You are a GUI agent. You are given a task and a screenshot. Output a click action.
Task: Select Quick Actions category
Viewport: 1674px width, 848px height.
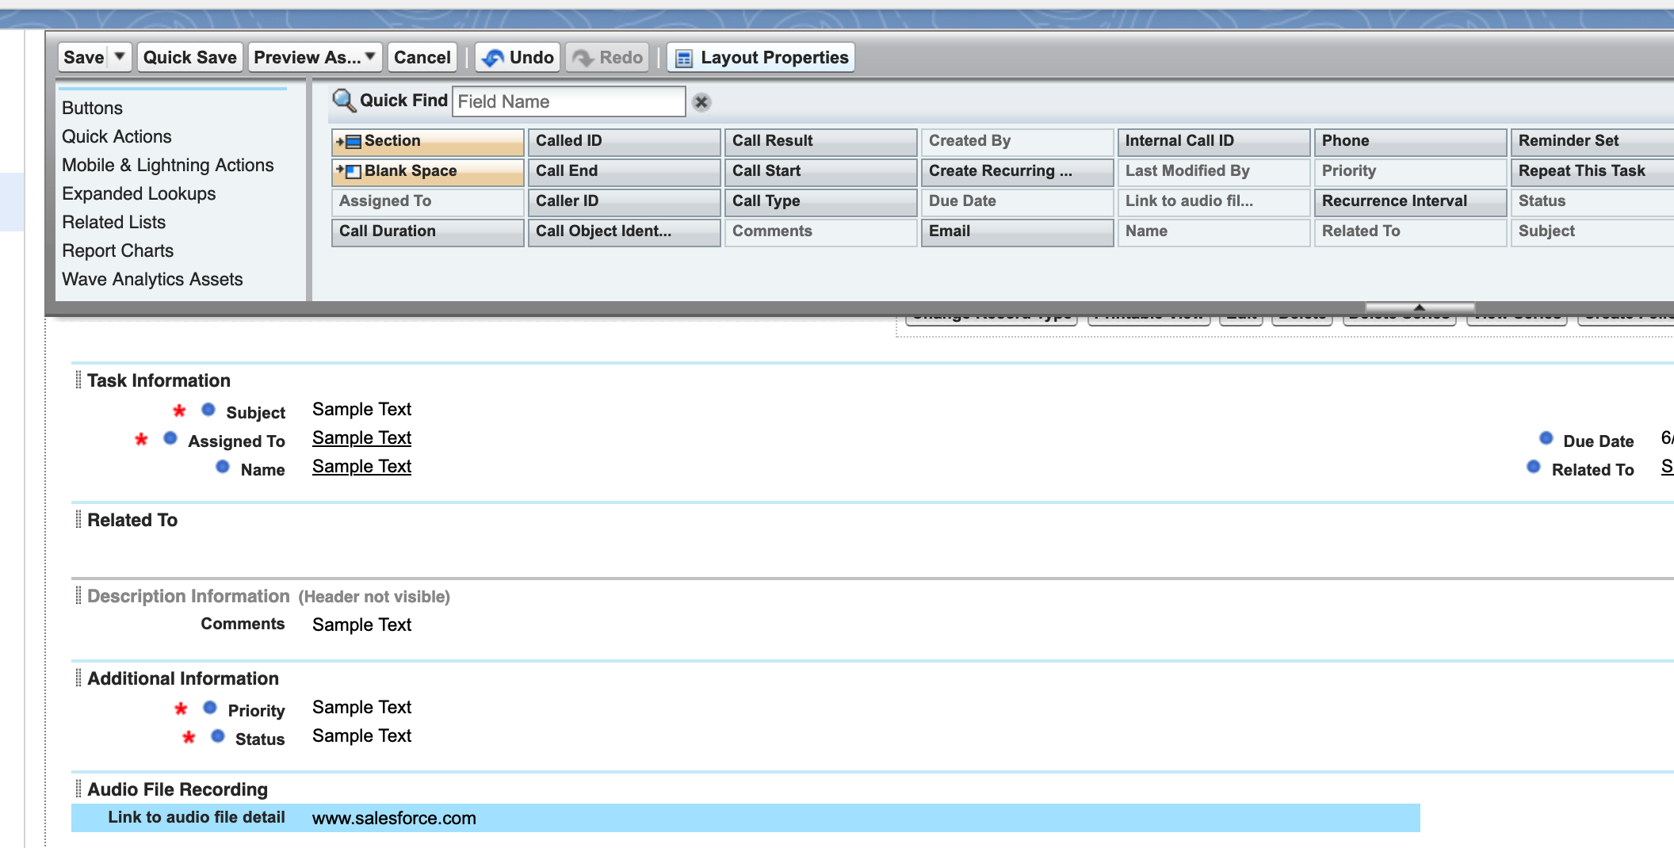(x=117, y=136)
